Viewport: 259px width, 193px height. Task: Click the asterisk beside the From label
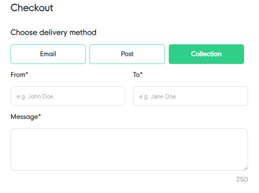[27, 73]
